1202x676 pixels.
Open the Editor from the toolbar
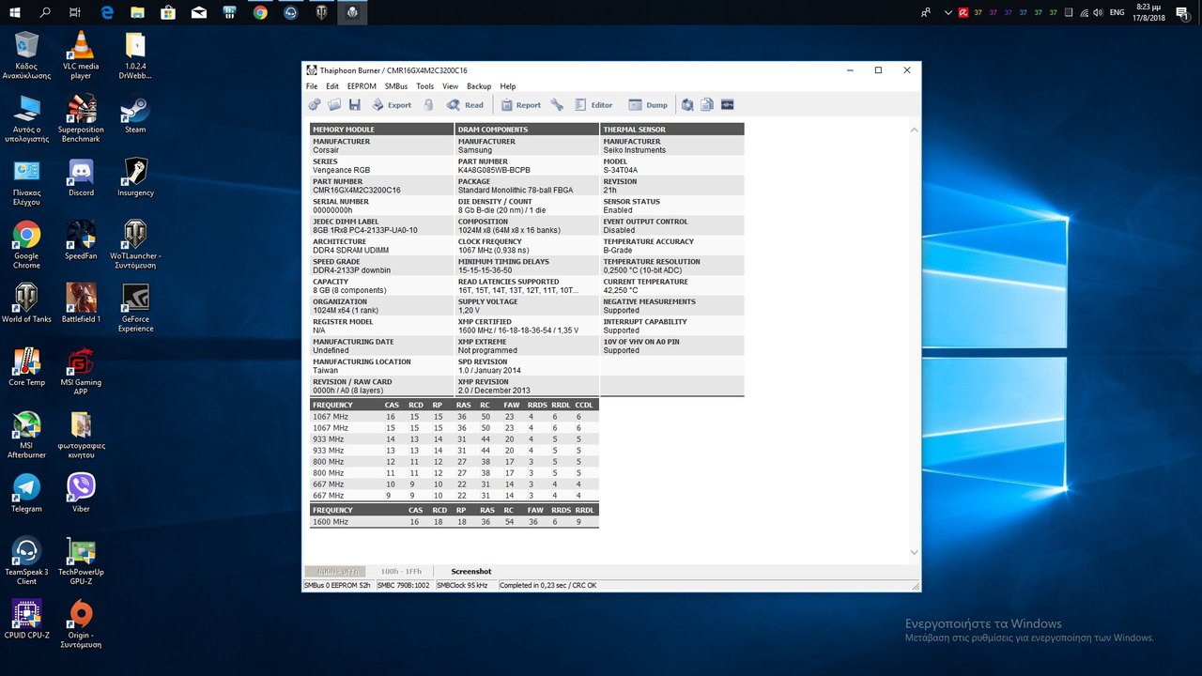pos(593,105)
